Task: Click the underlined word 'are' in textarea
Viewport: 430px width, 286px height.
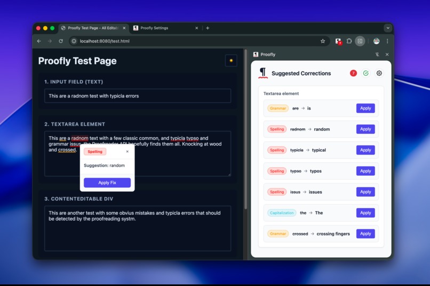Action: point(63,138)
